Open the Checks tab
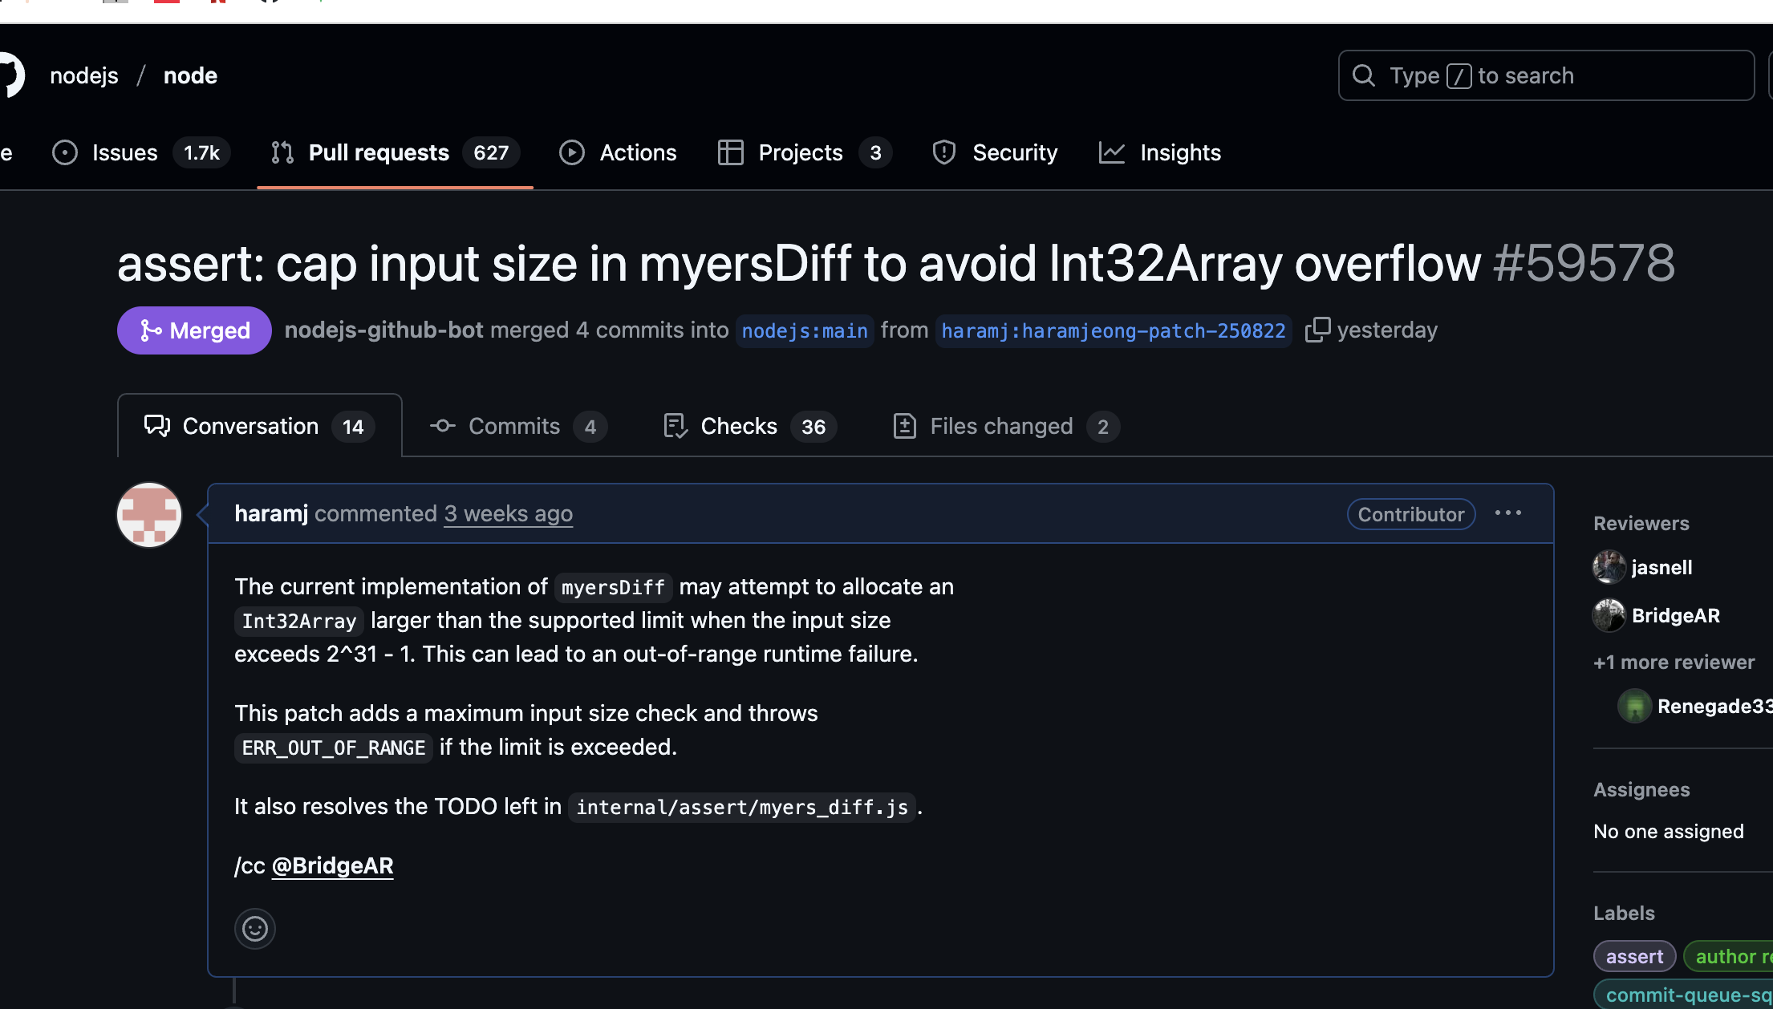The image size is (1773, 1009). [738, 426]
